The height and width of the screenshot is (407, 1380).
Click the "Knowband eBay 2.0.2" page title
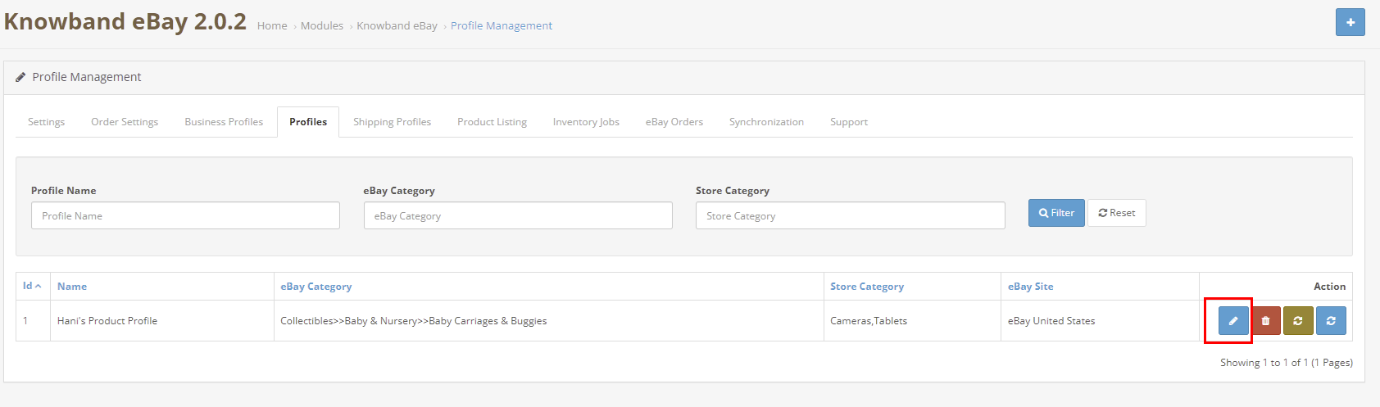tap(125, 21)
